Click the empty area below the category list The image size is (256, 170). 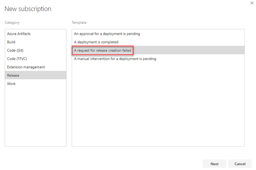click(x=36, y=115)
